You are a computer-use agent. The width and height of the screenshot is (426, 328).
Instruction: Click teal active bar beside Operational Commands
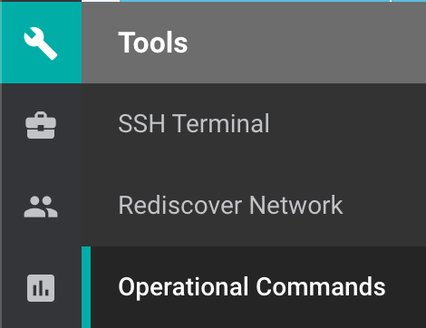(x=86, y=287)
